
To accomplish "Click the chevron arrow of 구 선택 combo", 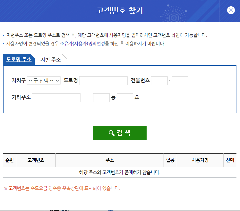I will [57, 80].
